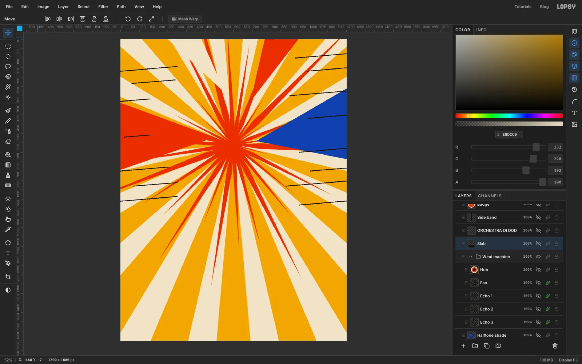582x364 pixels.
Task: Toggle visibility of Hub layer
Action: 538,270
